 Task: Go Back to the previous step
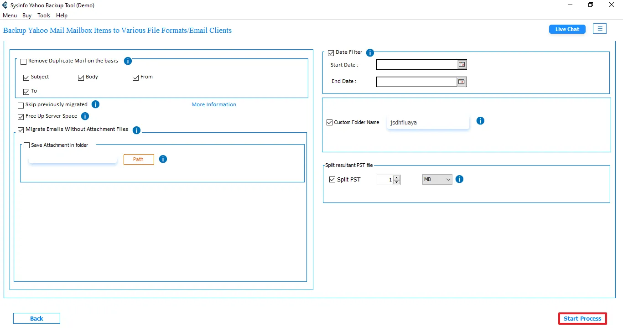tap(36, 318)
